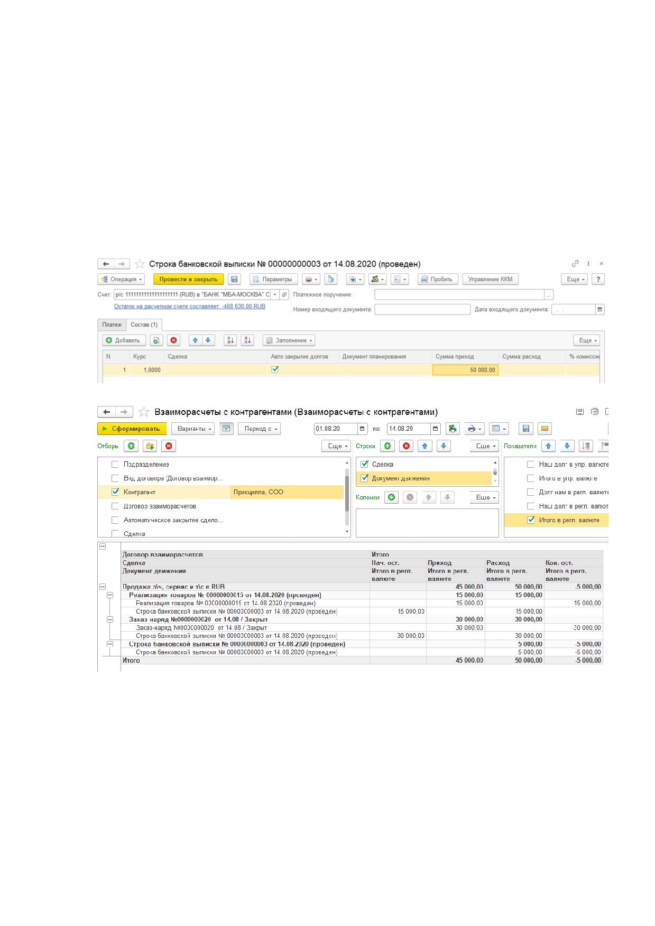The height and width of the screenshot is (926, 655).
Task: Click the 'Платежное поручение' input field
Action: [x=459, y=294]
